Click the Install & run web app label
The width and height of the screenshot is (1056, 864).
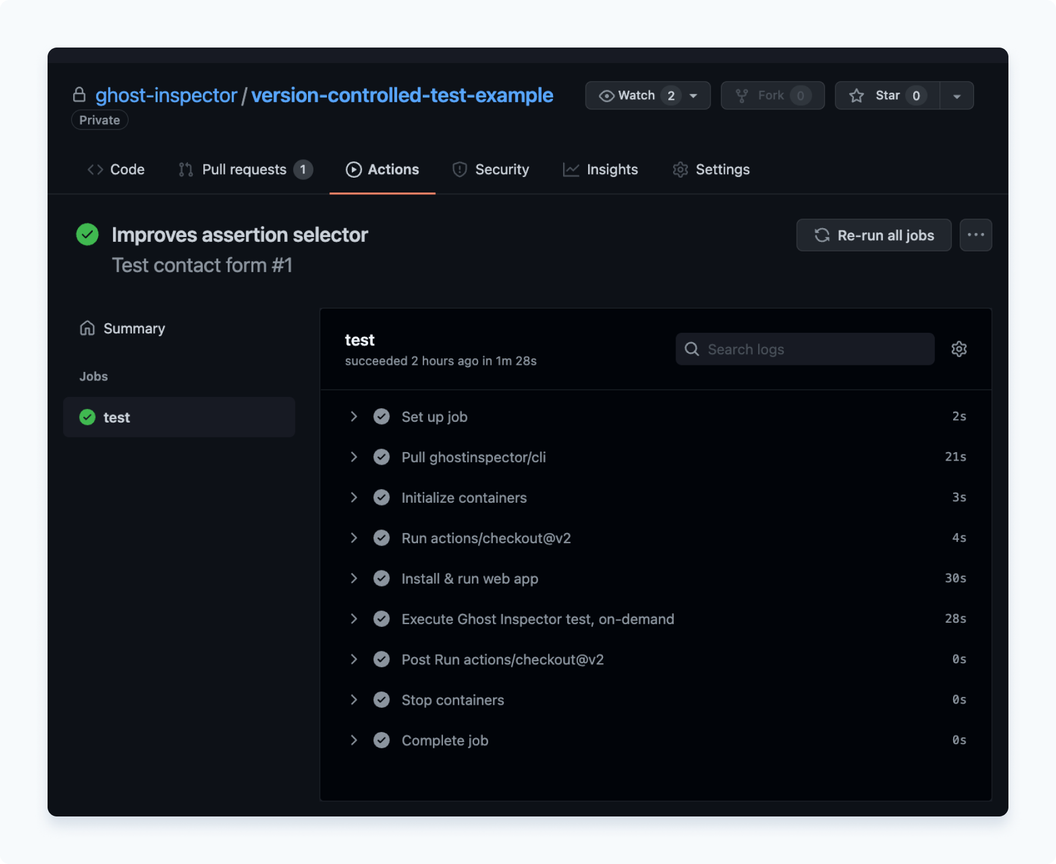[470, 578]
